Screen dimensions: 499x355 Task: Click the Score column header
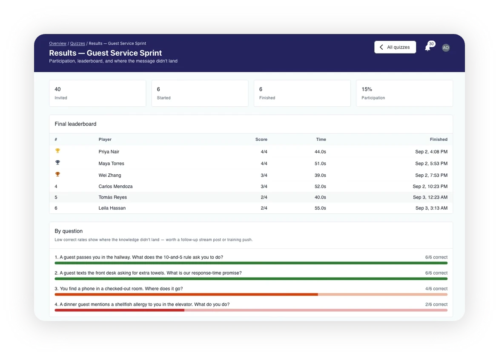tap(261, 139)
